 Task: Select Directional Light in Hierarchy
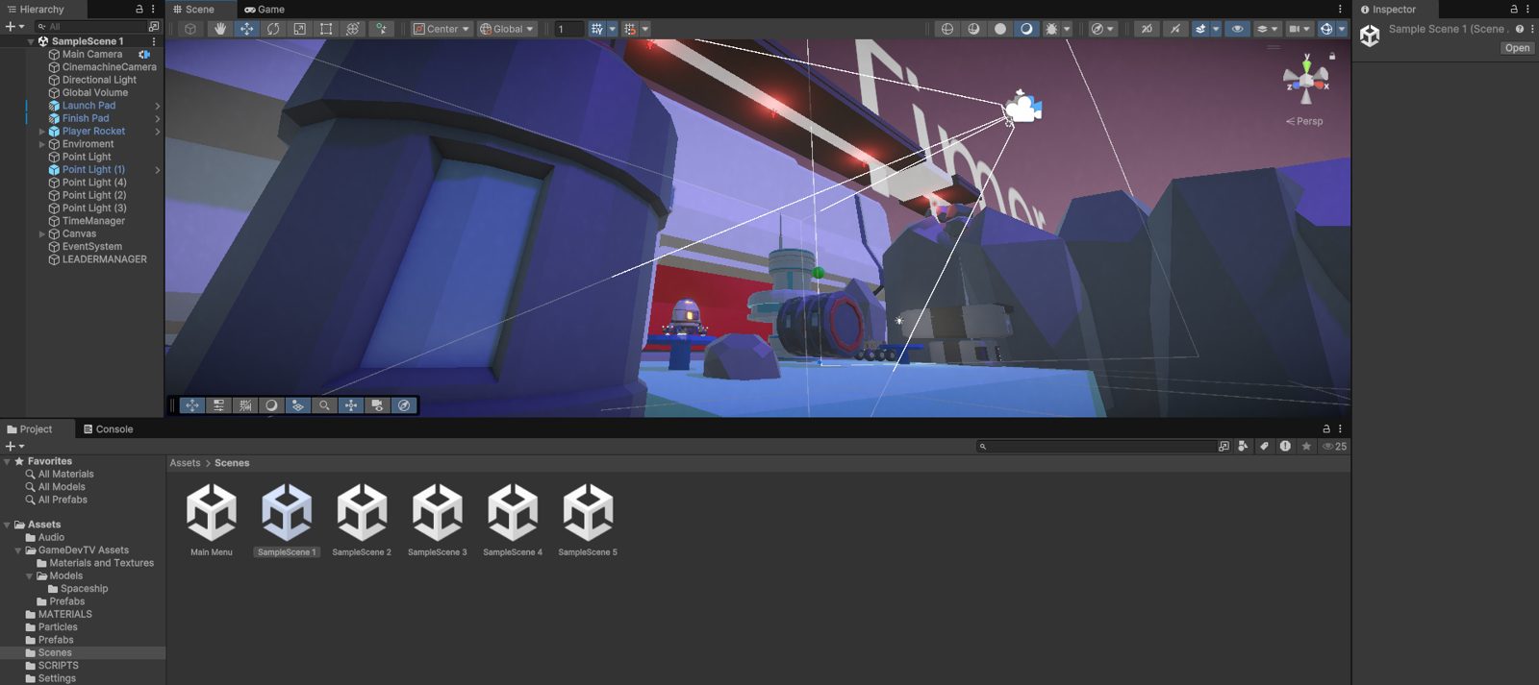tap(99, 80)
